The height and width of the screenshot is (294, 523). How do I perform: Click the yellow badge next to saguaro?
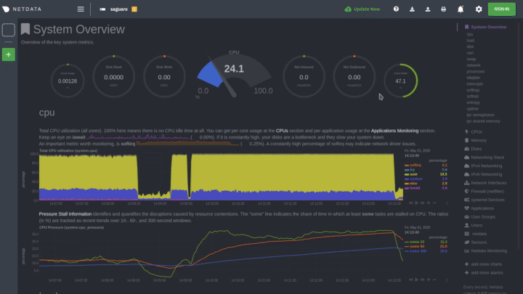[134, 9]
